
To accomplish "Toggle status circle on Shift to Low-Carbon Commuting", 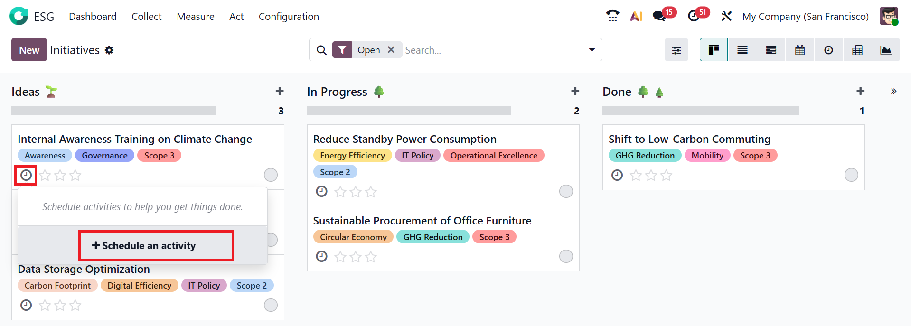I will [x=851, y=175].
